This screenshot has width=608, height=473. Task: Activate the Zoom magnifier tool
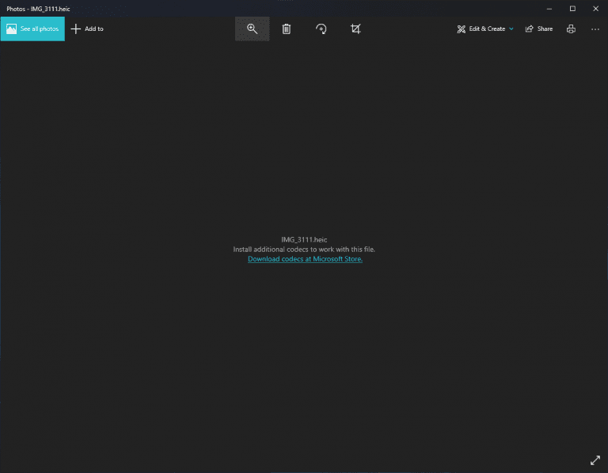252,29
